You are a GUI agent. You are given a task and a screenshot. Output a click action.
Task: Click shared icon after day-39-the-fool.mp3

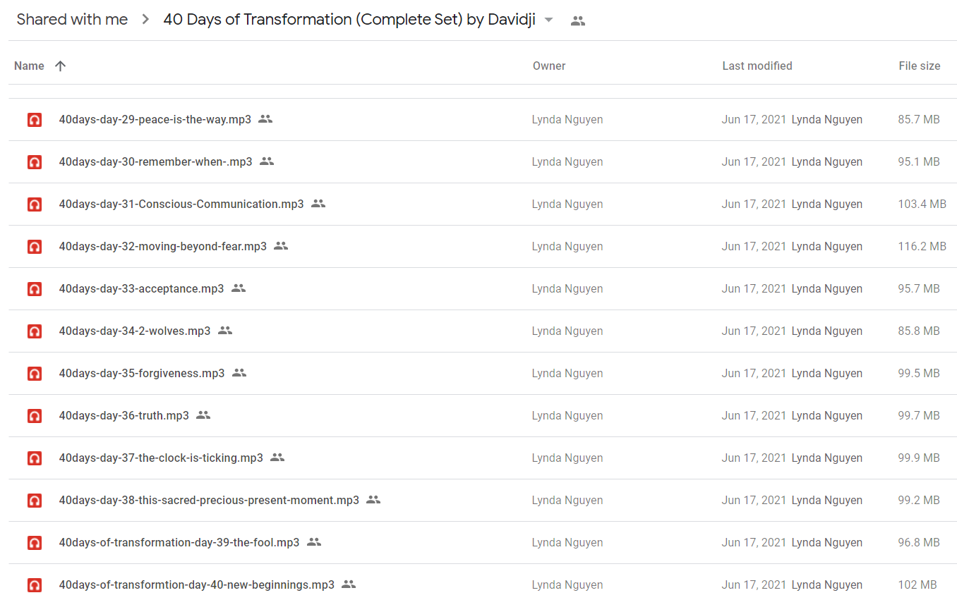314,542
